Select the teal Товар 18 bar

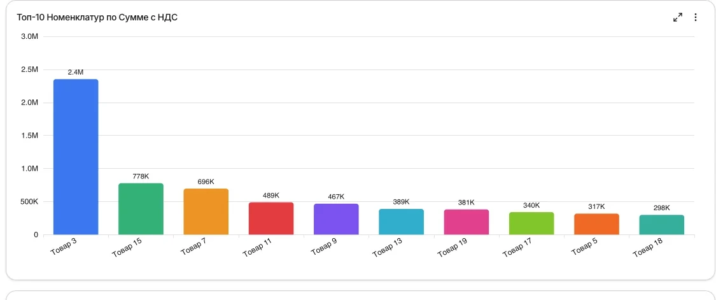(x=662, y=225)
